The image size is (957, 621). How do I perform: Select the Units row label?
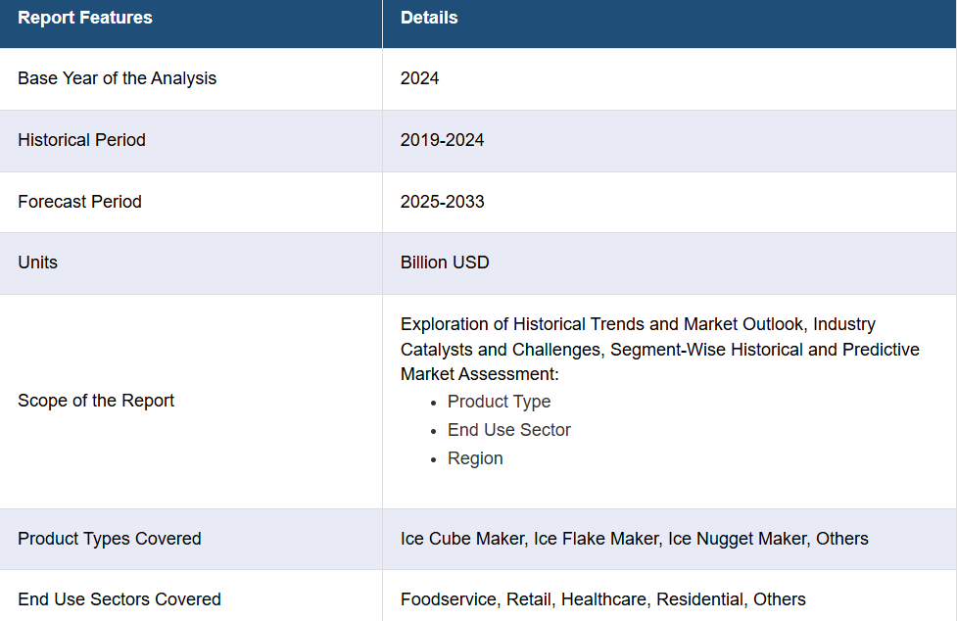[38, 263]
